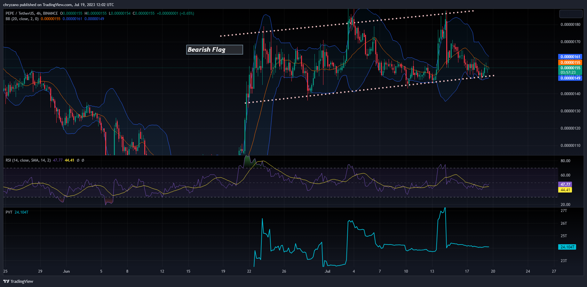The height and width of the screenshot is (287, 587).
Task: Click the 27T label on the PVT axis
Action: tap(564, 211)
